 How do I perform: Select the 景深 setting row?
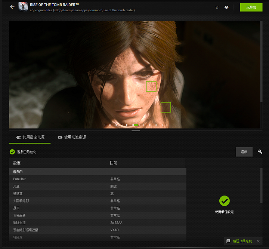[x=98, y=208]
